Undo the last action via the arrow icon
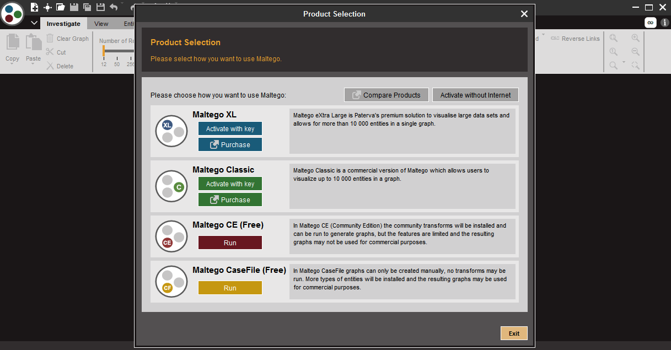The image size is (671, 350). (x=114, y=7)
